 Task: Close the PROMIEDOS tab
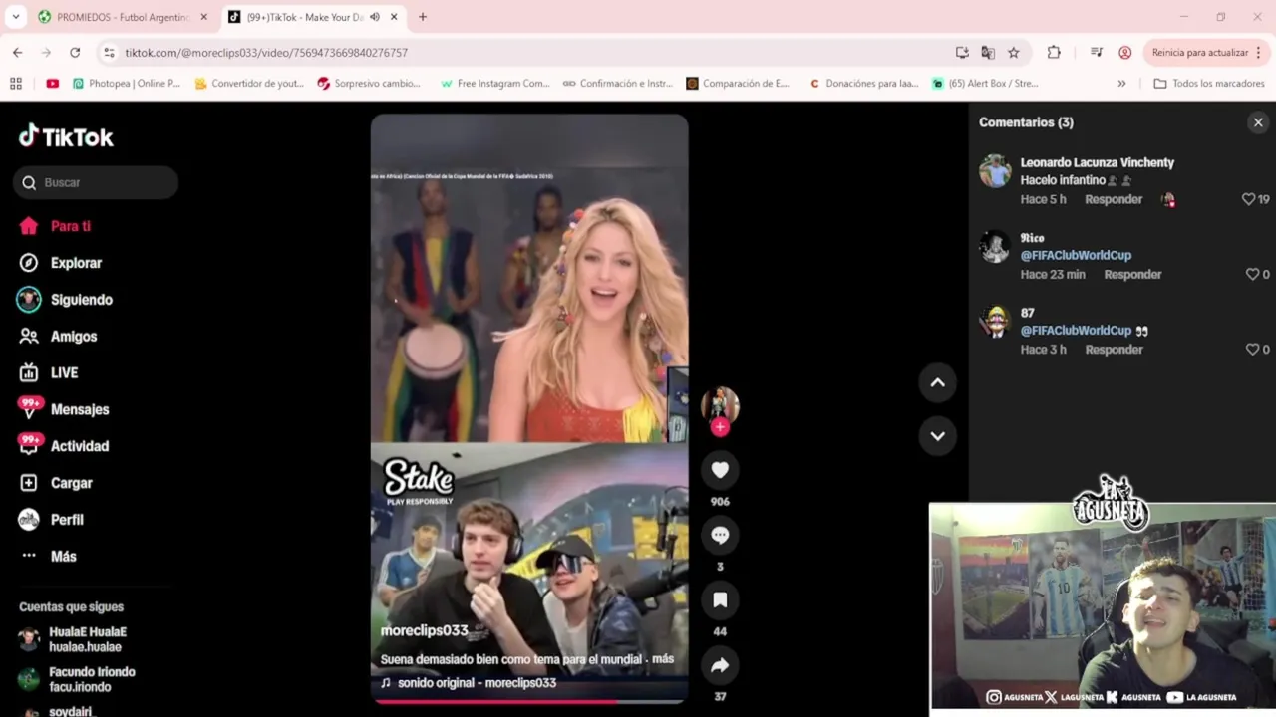click(x=203, y=17)
